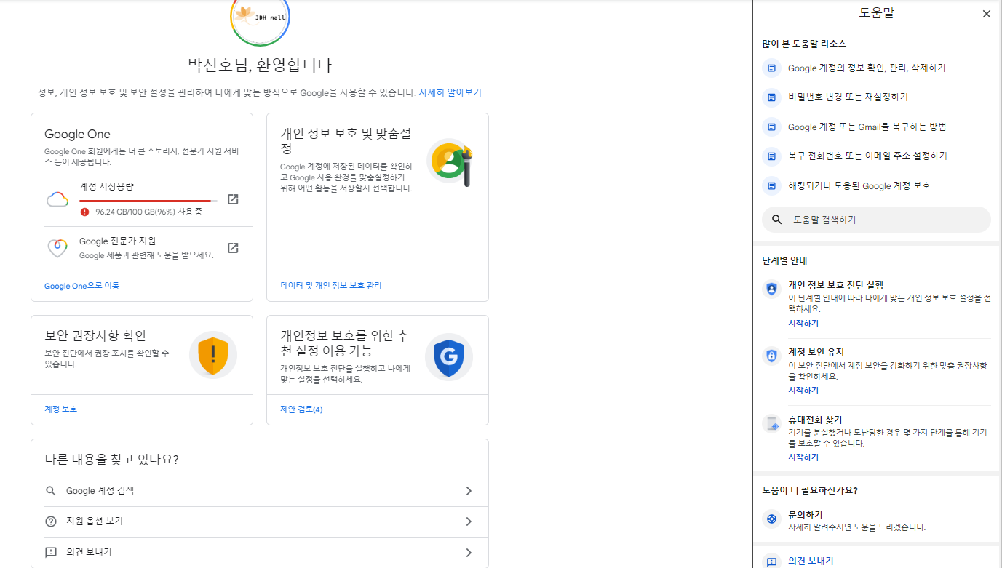
Task: Click the 96.24 GB/100 GB(96%) 사용 중 text
Action: pos(149,212)
